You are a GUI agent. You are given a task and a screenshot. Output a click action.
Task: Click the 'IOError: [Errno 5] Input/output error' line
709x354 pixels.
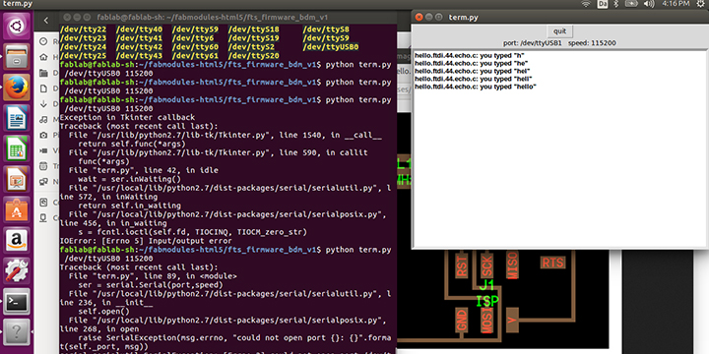[x=146, y=241]
